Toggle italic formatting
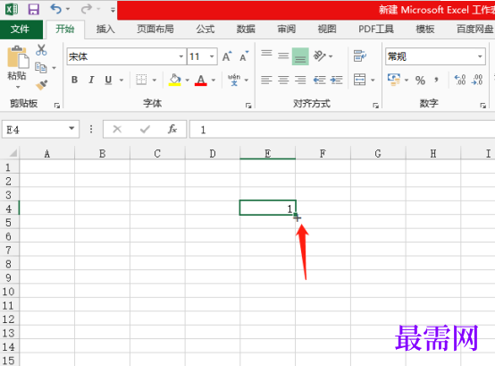Viewport: 495px width, 366px height. coord(91,80)
